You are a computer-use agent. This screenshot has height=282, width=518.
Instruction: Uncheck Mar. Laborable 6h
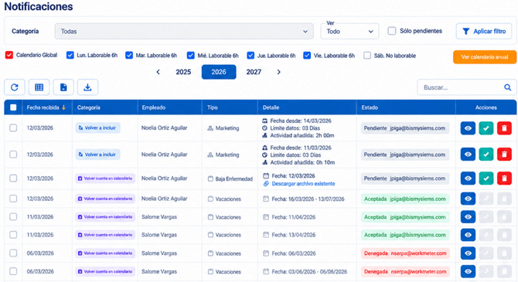[129, 55]
